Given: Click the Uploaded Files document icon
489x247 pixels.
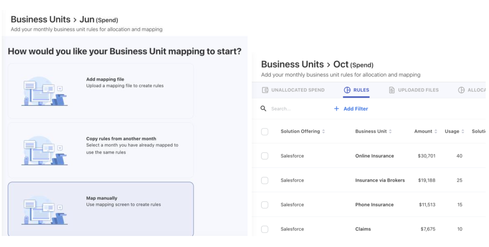Looking at the screenshot, I should click(x=392, y=90).
